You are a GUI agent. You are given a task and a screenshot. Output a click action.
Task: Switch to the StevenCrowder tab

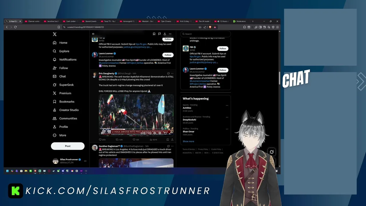[89, 21]
